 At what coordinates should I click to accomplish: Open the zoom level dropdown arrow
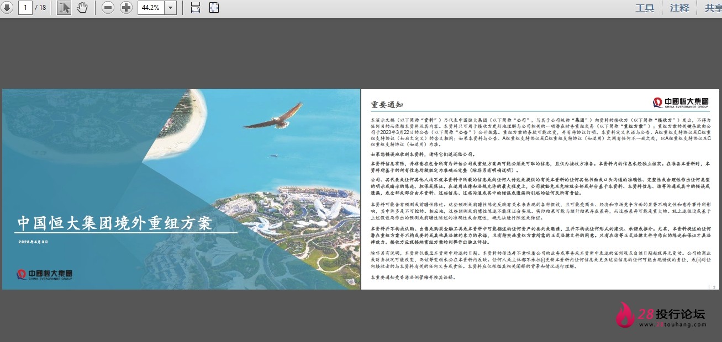170,8
